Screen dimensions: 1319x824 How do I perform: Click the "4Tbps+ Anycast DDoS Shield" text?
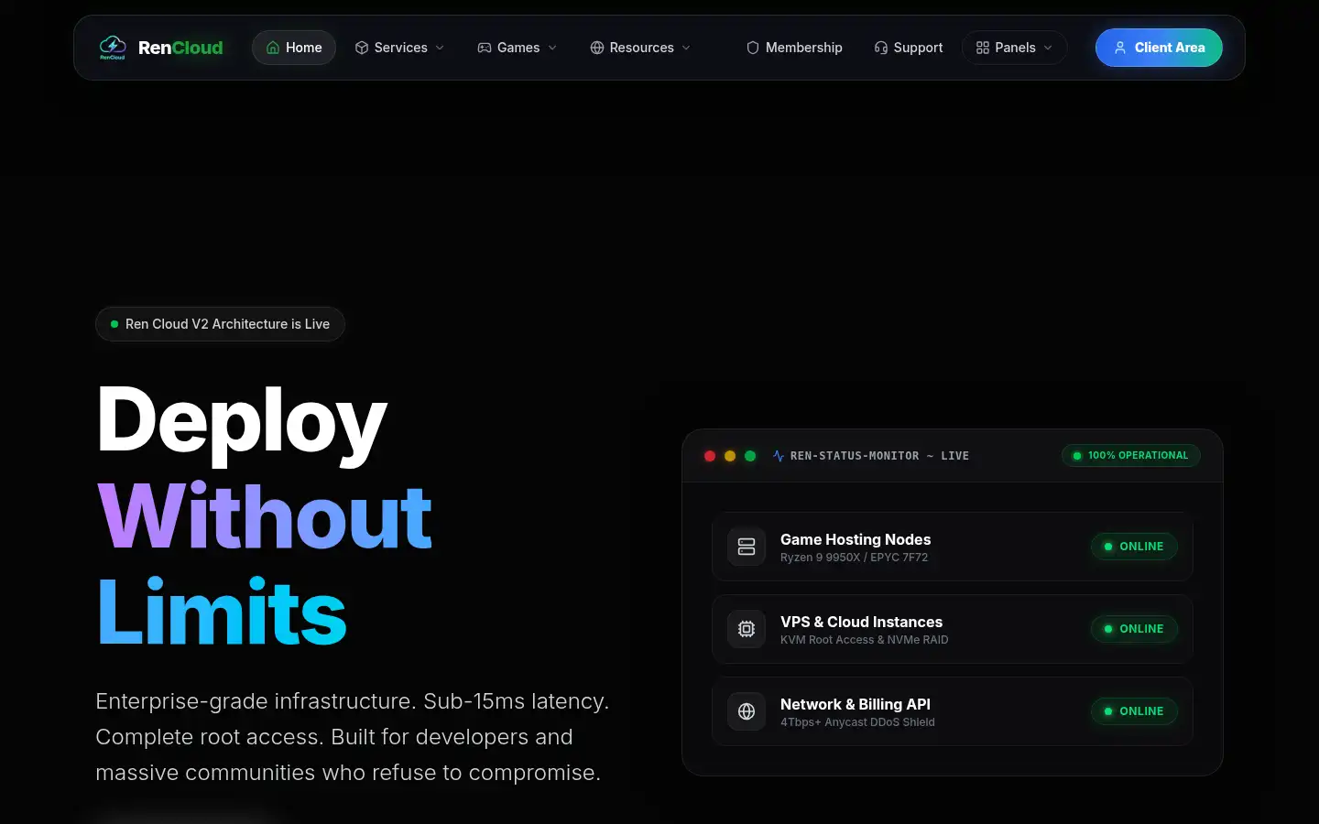click(x=857, y=722)
